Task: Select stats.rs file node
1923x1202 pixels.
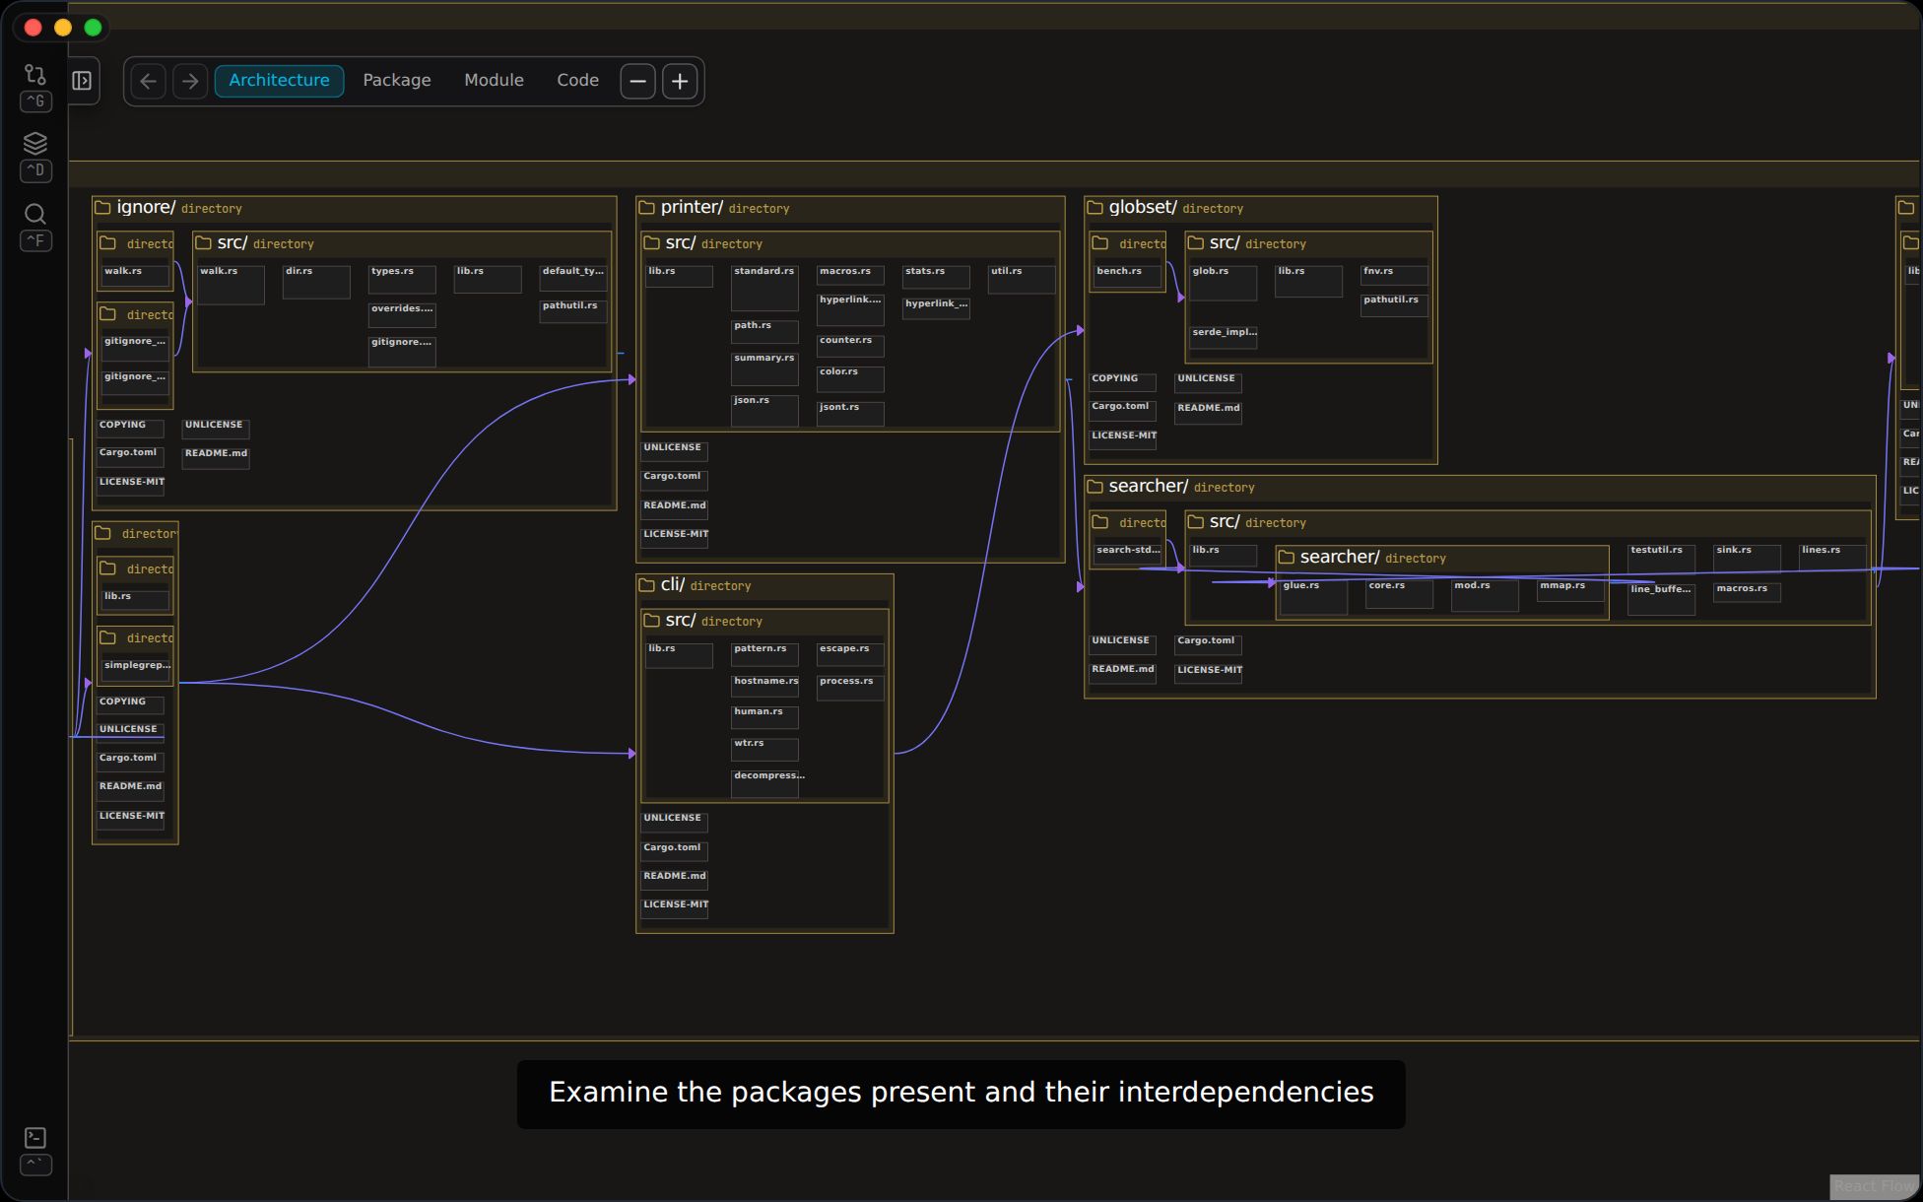Action: click(936, 277)
